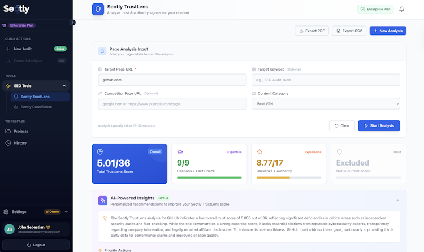Click the Owner role badge

(x=53, y=212)
